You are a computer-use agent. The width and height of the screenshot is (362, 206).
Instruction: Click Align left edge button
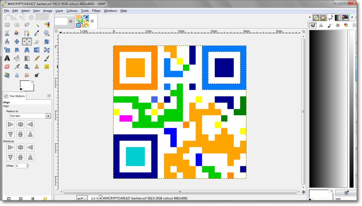(10, 124)
